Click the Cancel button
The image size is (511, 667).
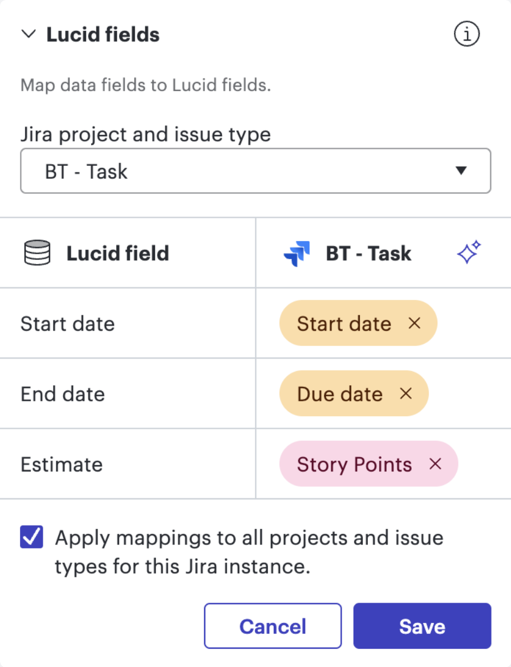pyautogui.click(x=272, y=625)
